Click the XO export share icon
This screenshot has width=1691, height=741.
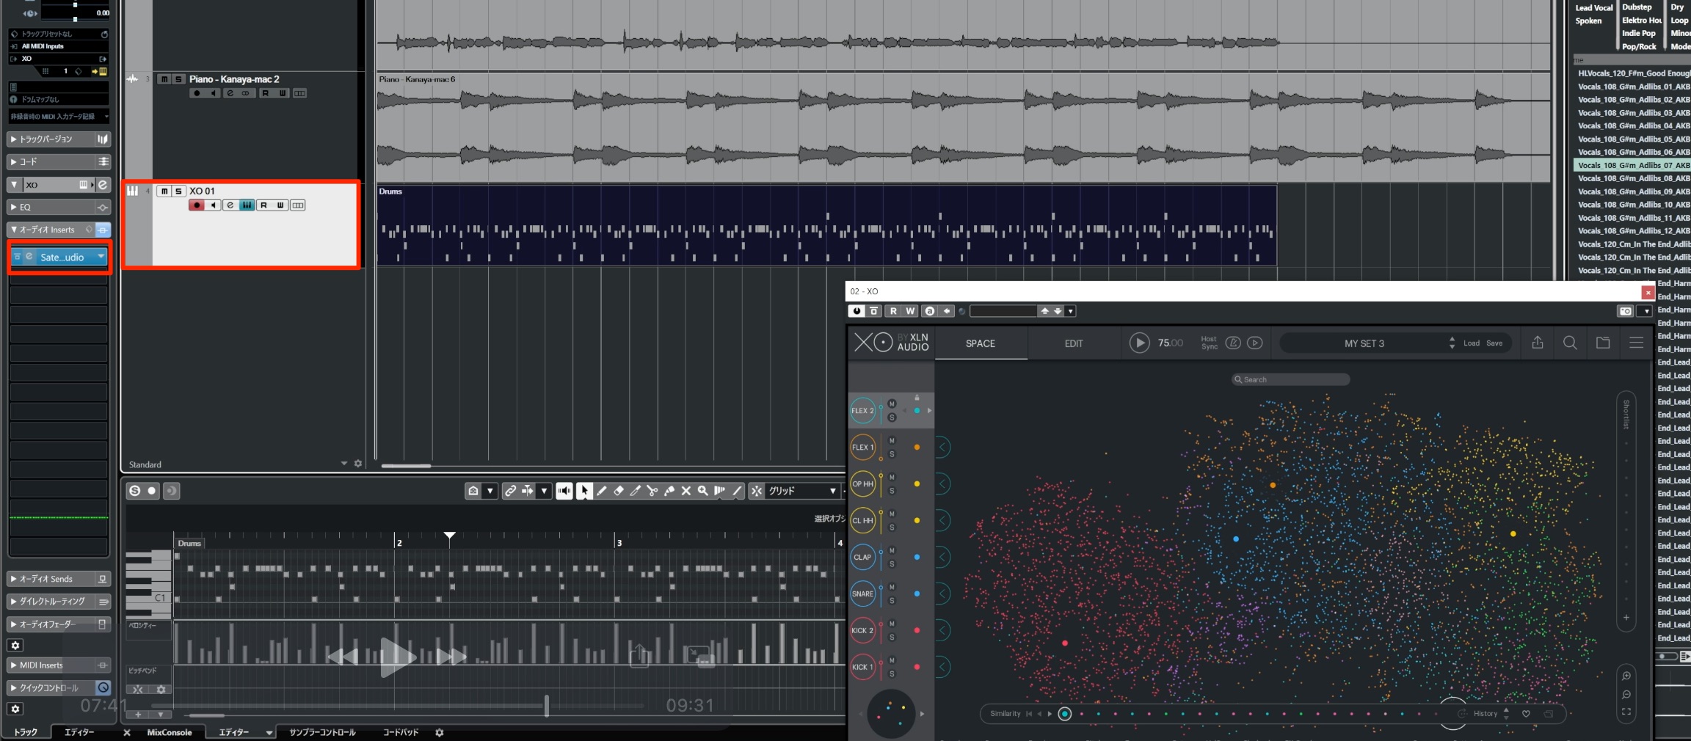click(x=1538, y=343)
